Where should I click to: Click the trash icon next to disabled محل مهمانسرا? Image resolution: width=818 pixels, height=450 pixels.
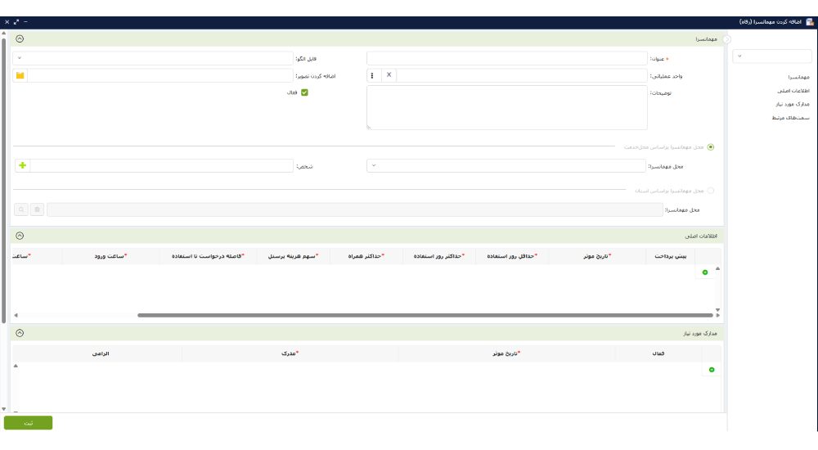coord(37,209)
